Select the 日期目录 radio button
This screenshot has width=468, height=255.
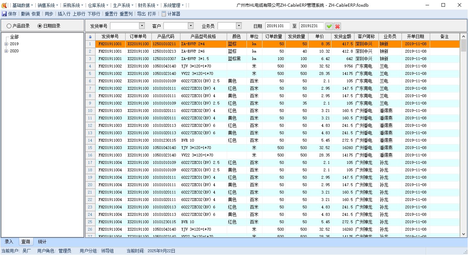(x=40, y=26)
